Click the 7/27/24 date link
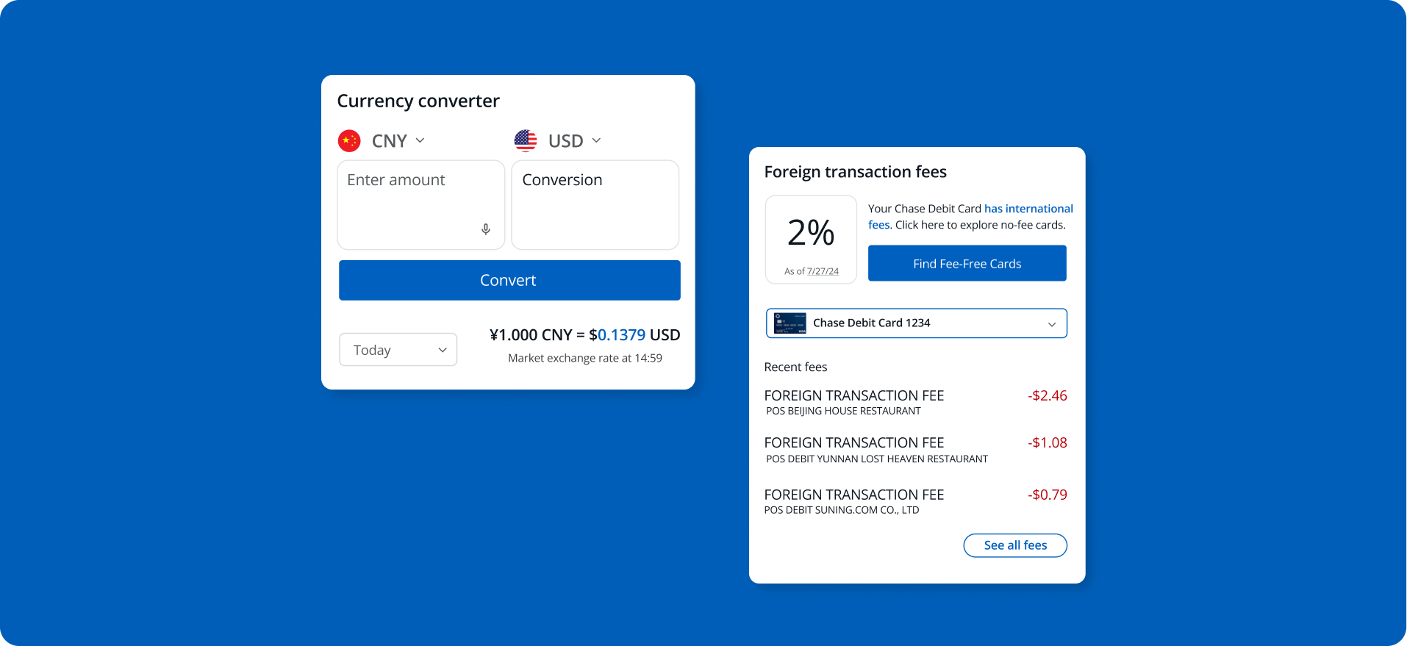 point(823,271)
